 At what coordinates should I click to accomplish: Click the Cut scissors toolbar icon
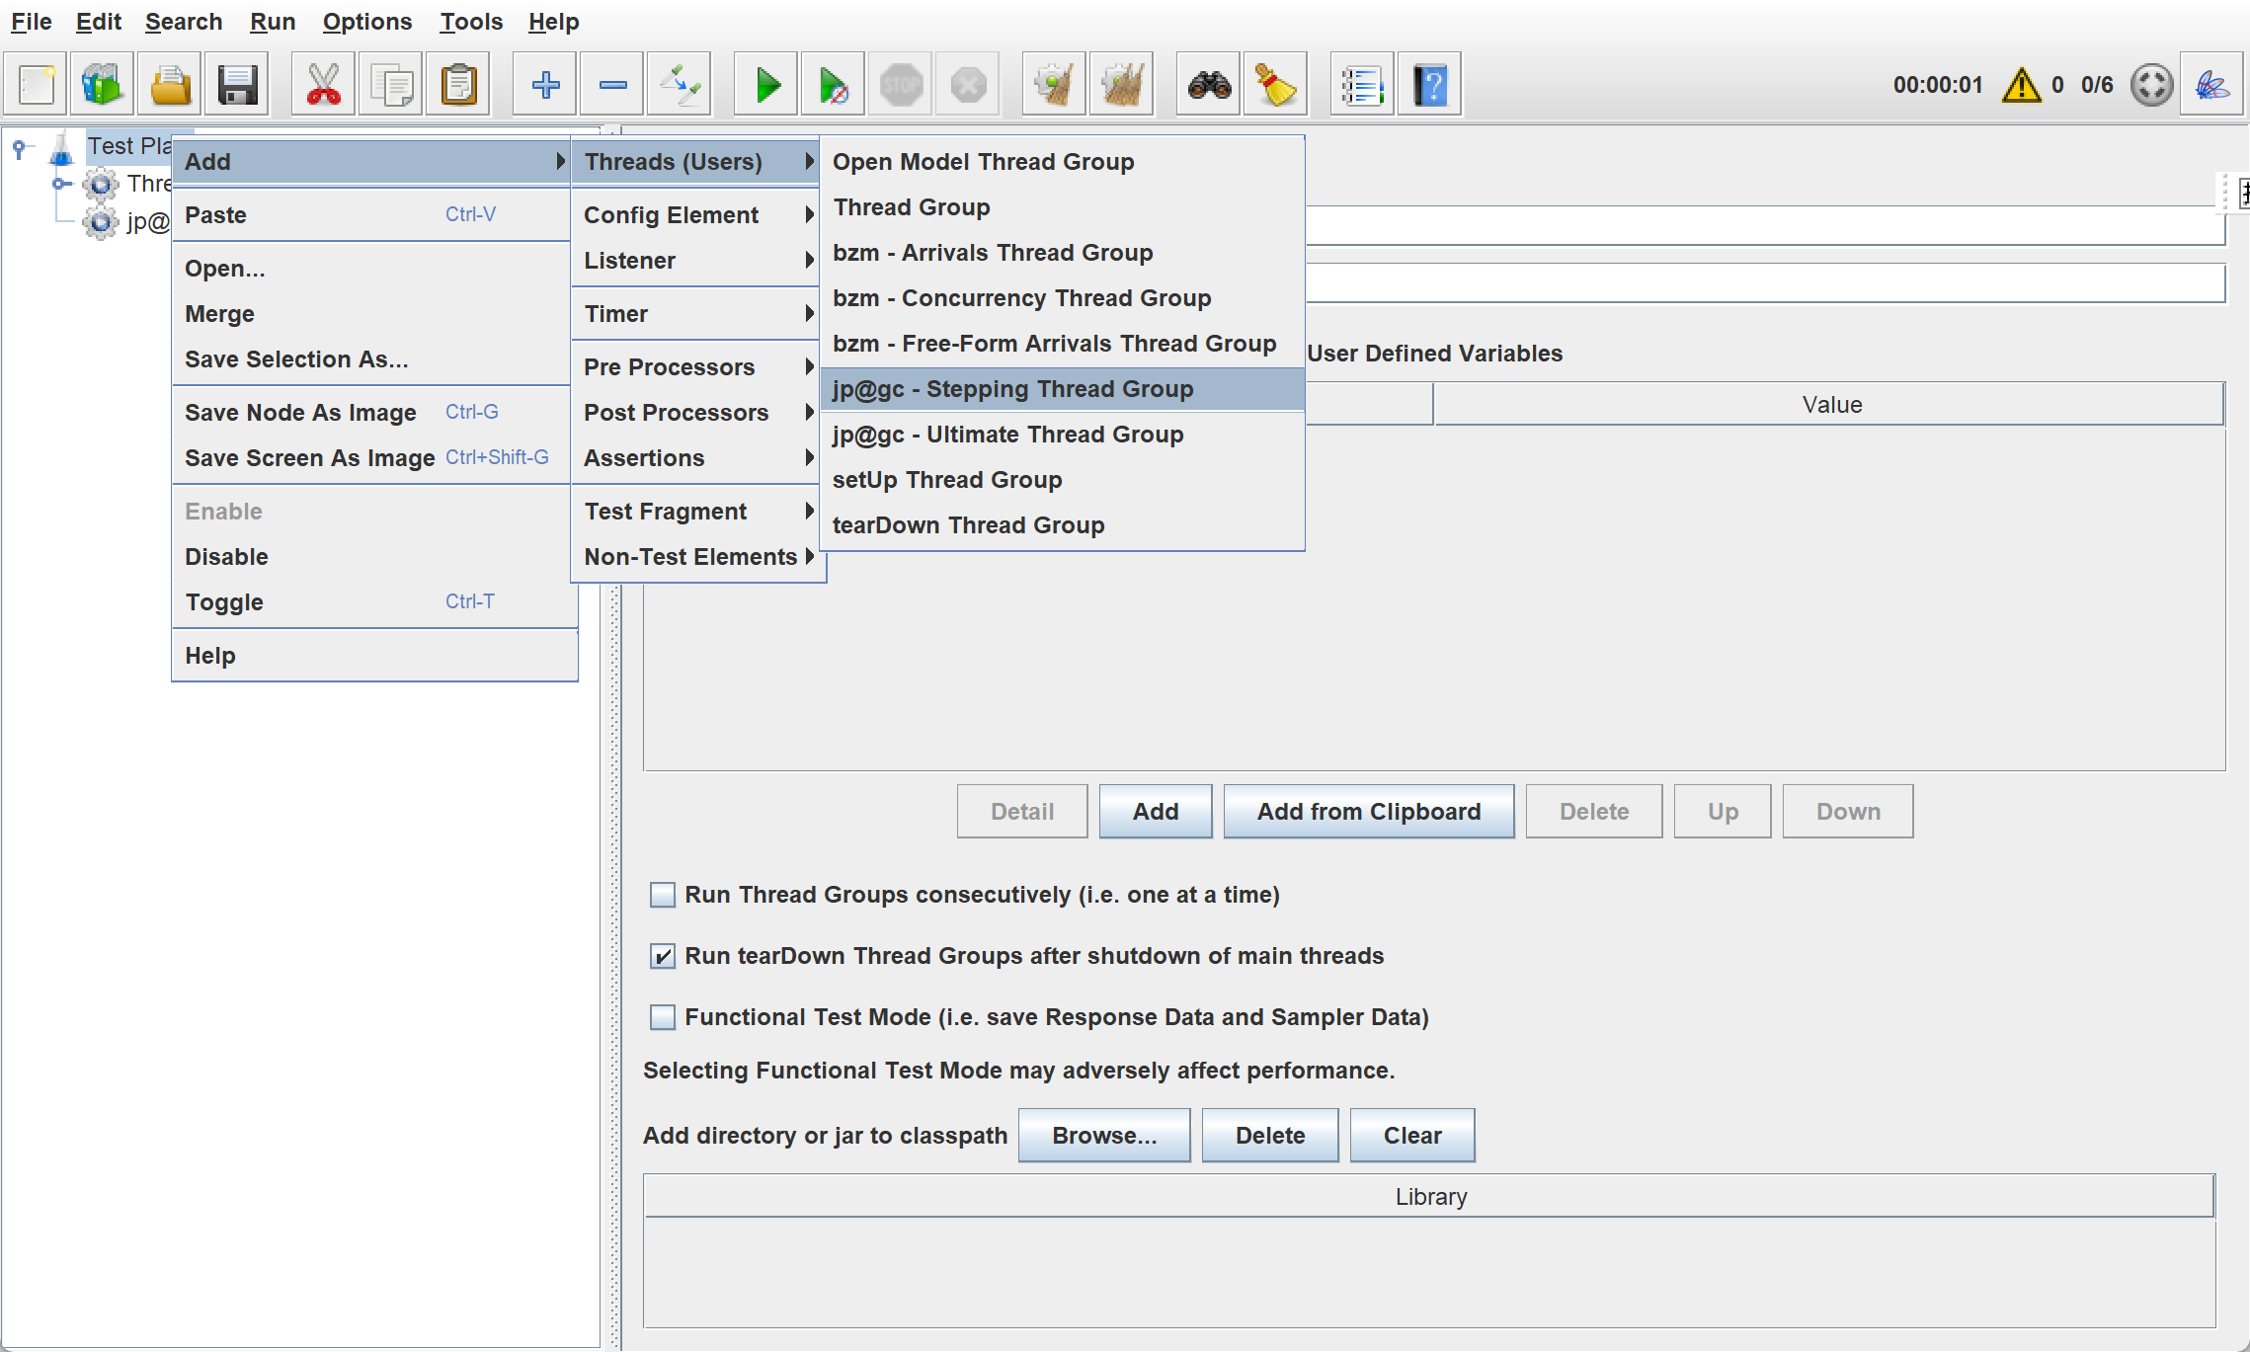tap(323, 85)
